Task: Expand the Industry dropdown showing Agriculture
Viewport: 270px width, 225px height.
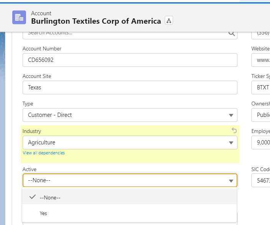Action: coord(130,142)
